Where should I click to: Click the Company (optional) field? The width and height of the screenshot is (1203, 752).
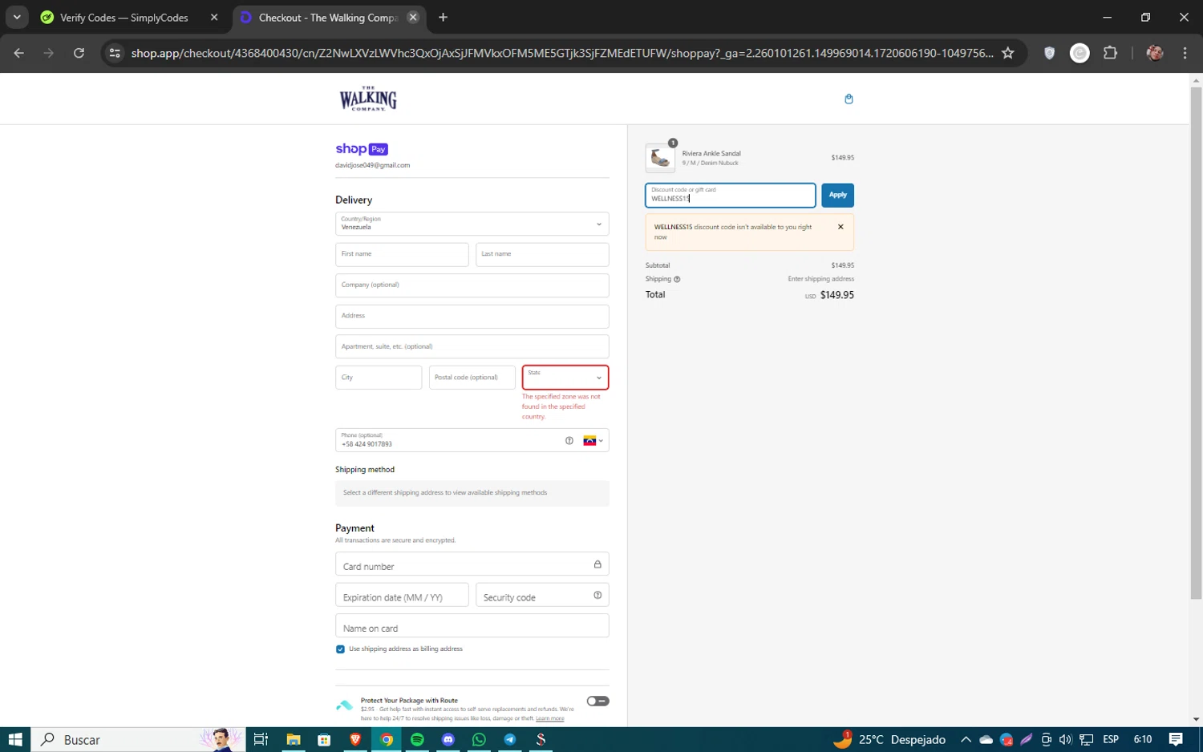click(472, 285)
